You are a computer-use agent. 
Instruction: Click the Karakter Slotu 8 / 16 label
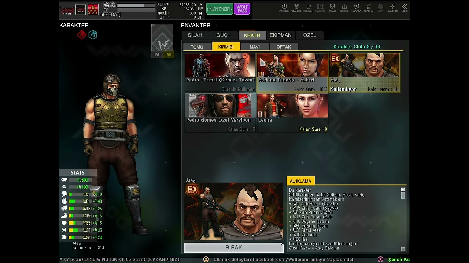pos(357,47)
